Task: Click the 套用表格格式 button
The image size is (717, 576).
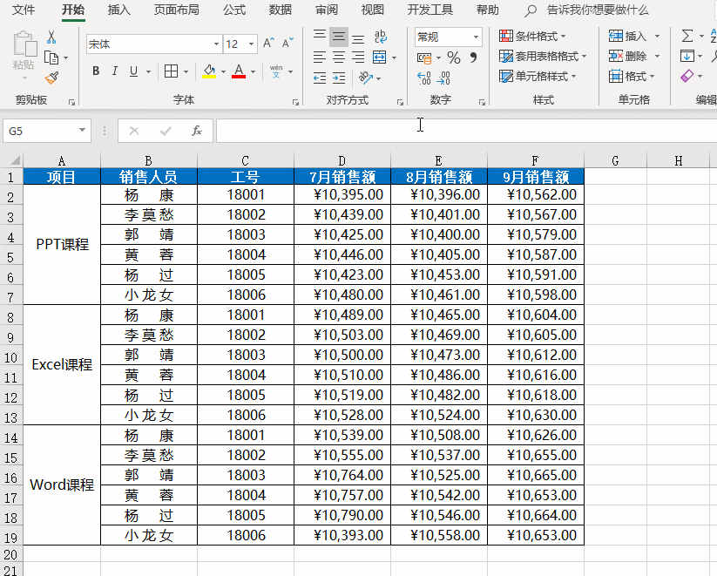Action: pos(542,57)
